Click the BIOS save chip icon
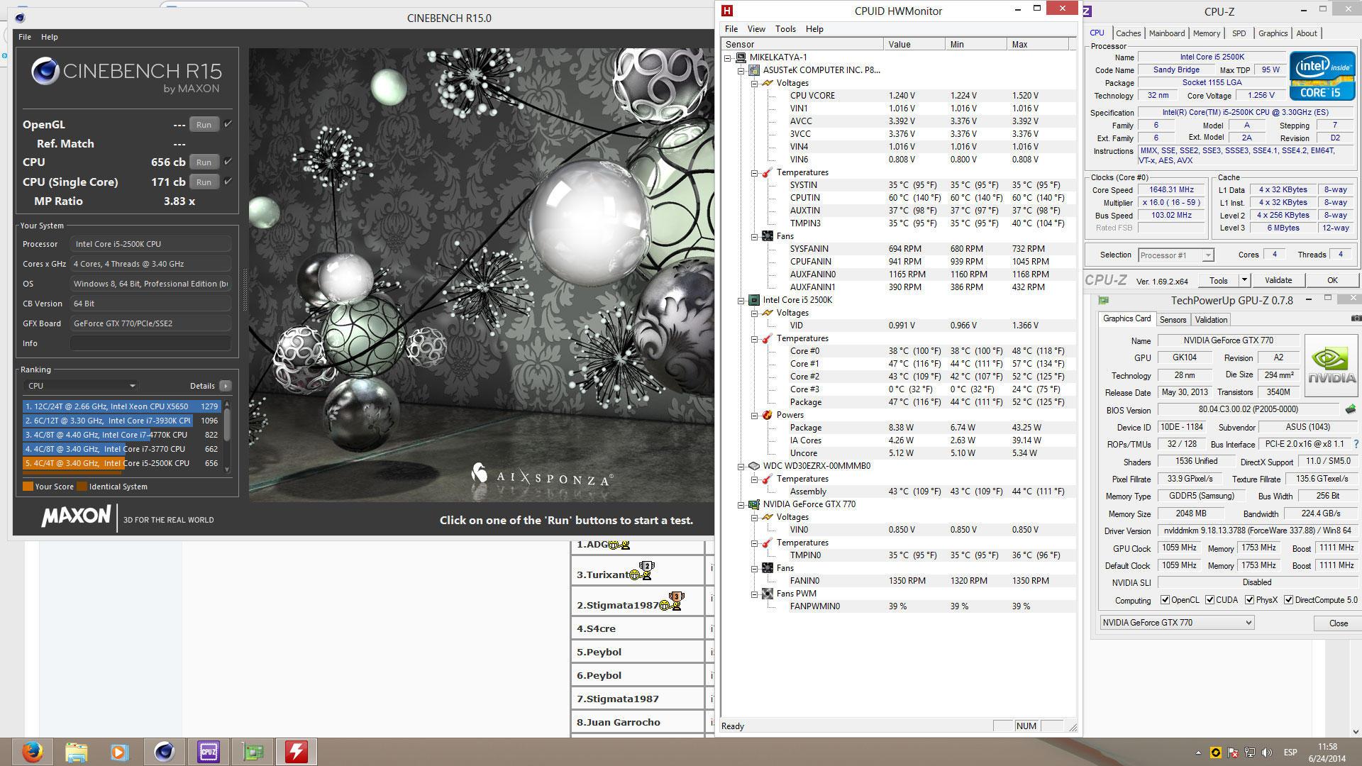The image size is (1362, 766). coord(1350,409)
